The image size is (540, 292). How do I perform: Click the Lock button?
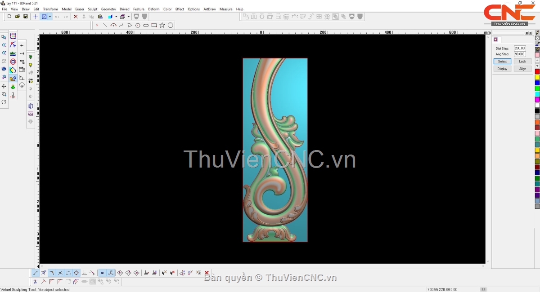click(x=522, y=62)
